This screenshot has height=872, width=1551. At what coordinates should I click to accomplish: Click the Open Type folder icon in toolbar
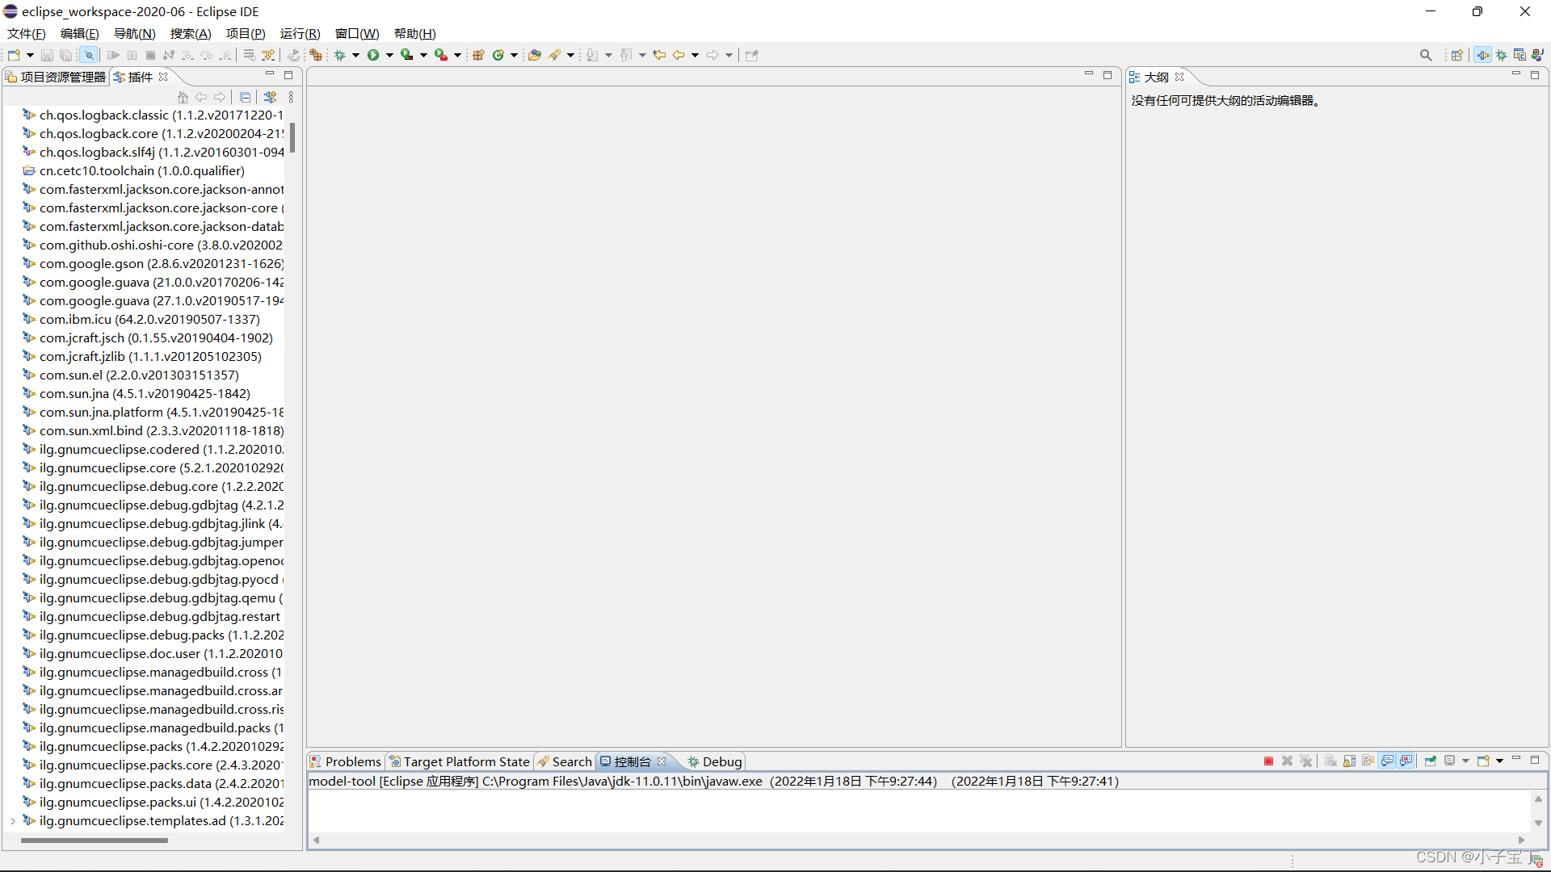(x=535, y=55)
